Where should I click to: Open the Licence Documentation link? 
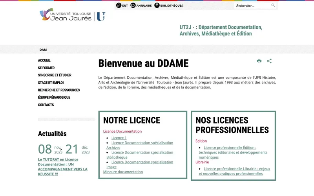click(122, 131)
